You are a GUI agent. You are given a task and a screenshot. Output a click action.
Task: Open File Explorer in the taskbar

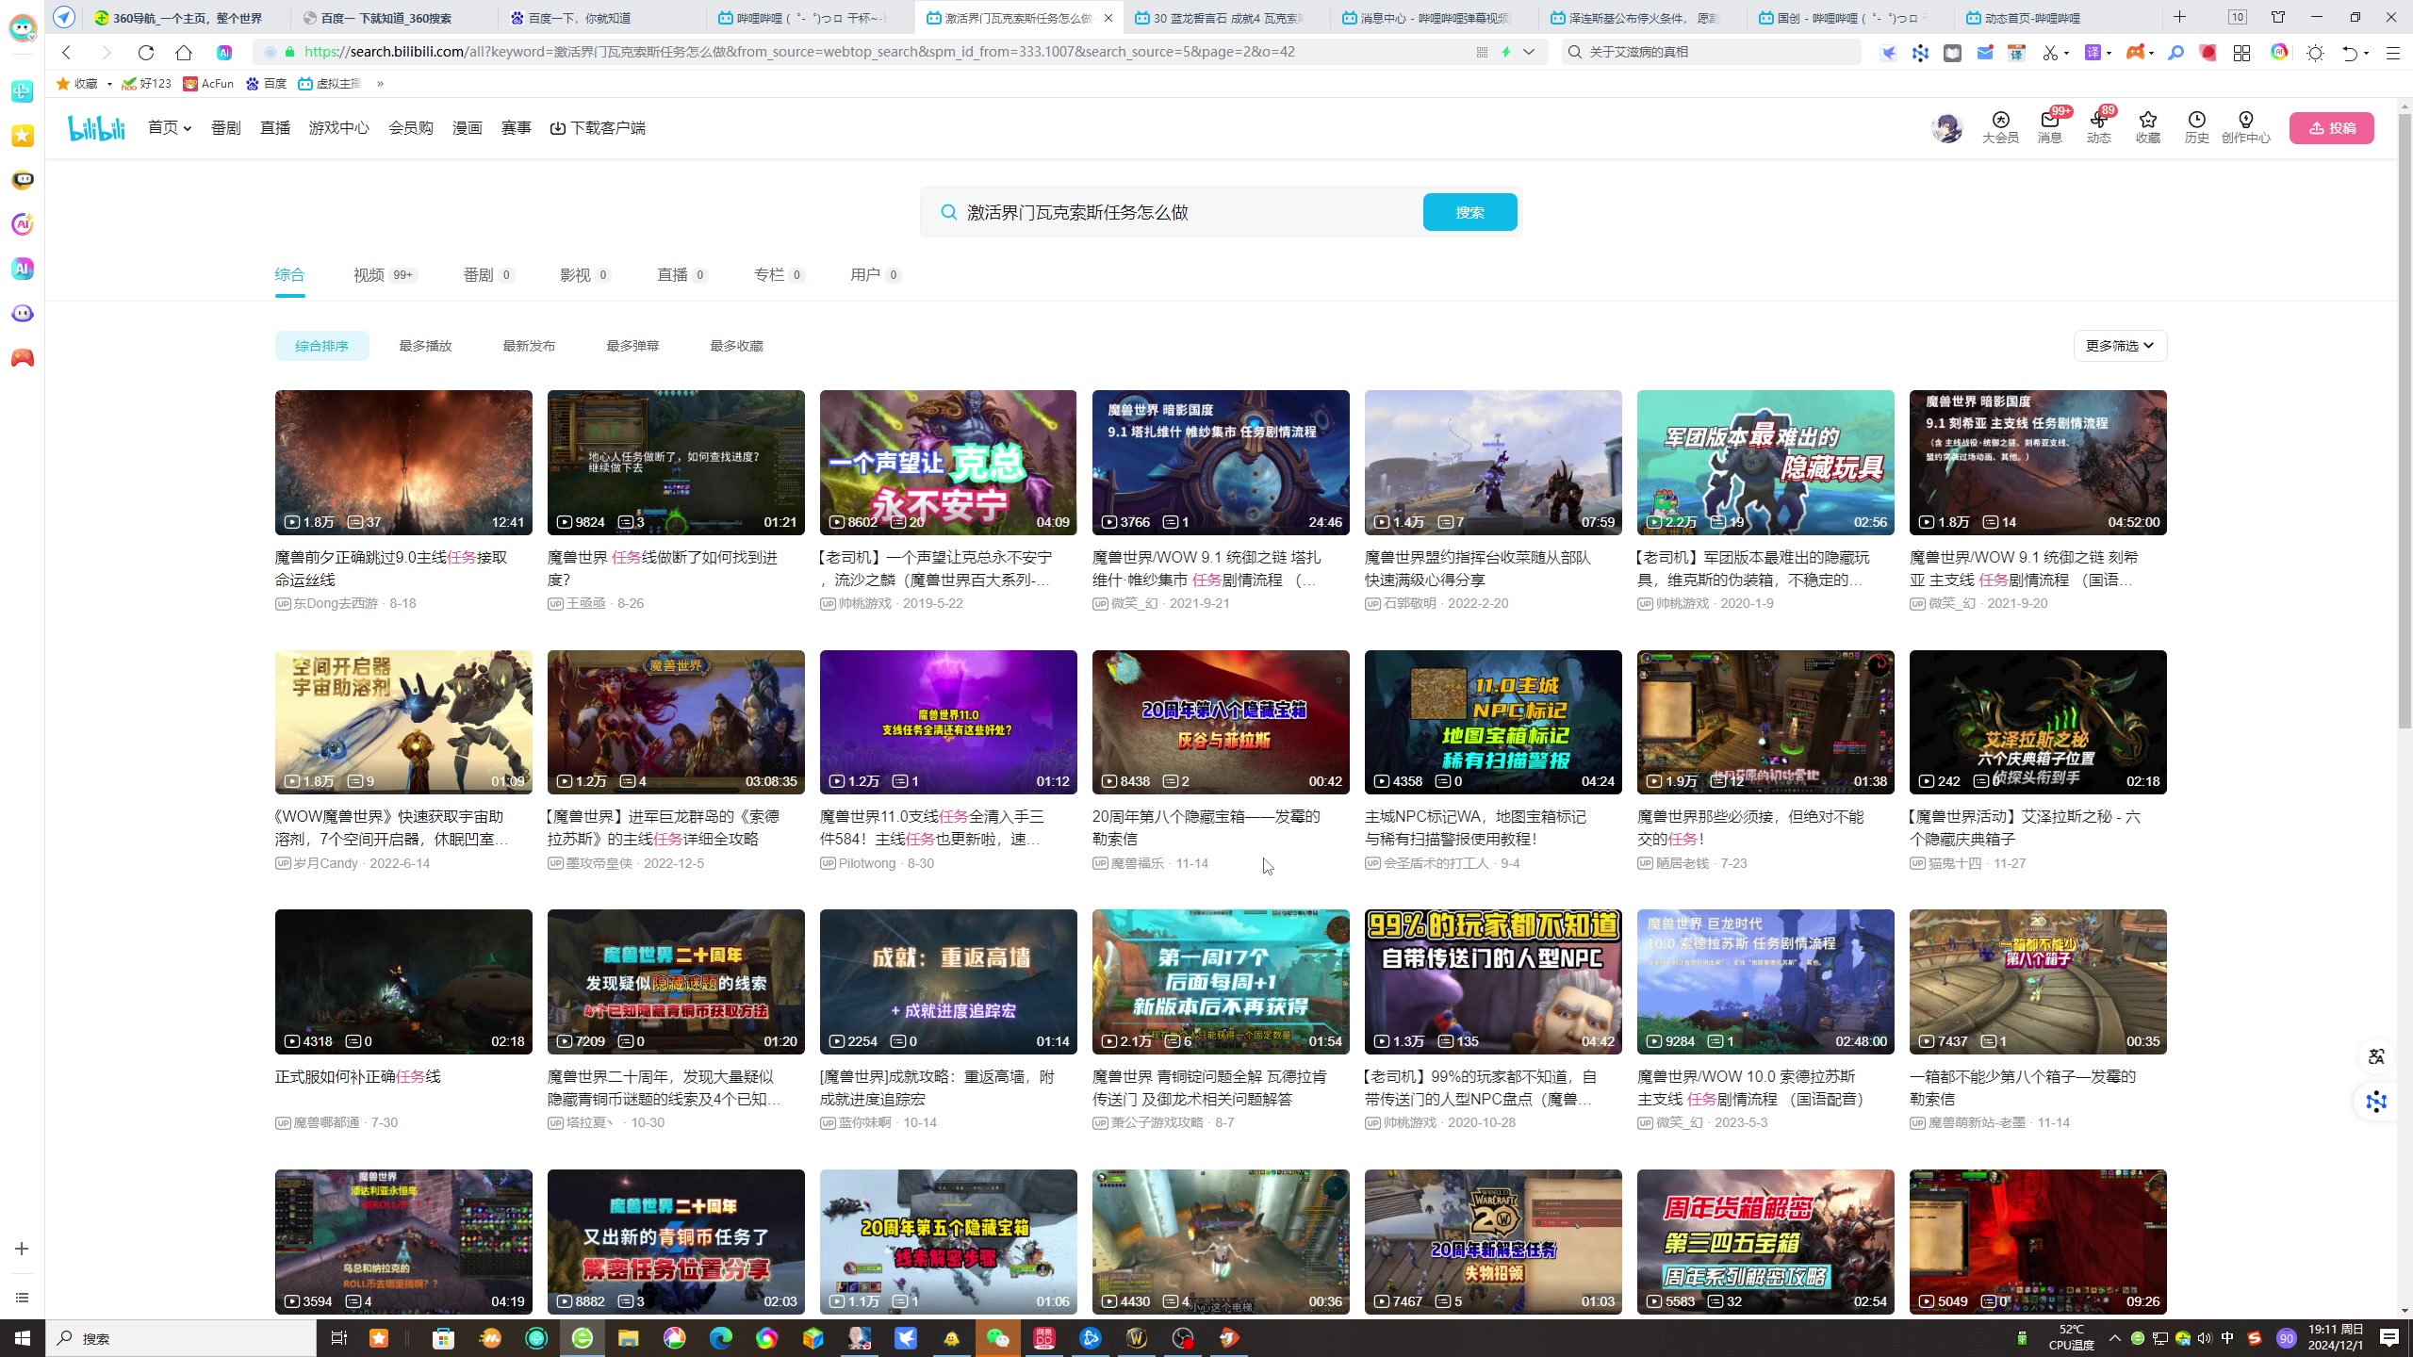click(629, 1338)
